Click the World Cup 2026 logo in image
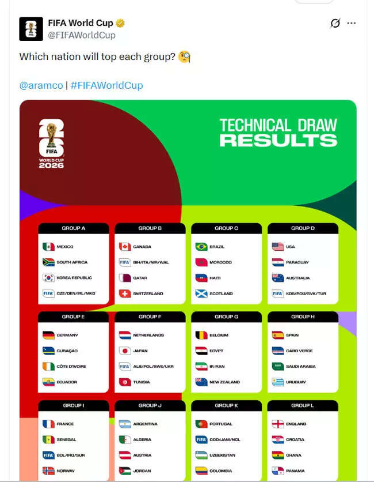The height and width of the screenshot is (482, 374). [x=51, y=144]
